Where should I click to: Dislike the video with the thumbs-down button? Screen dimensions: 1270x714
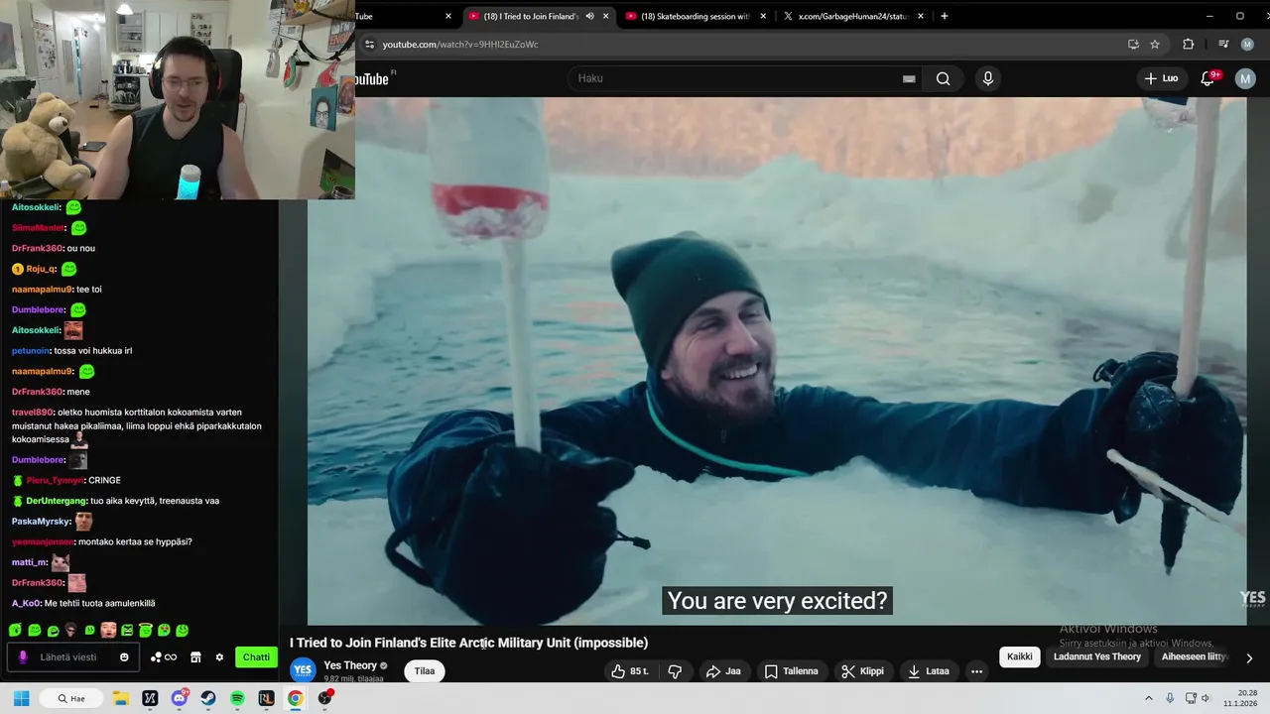pos(675,671)
